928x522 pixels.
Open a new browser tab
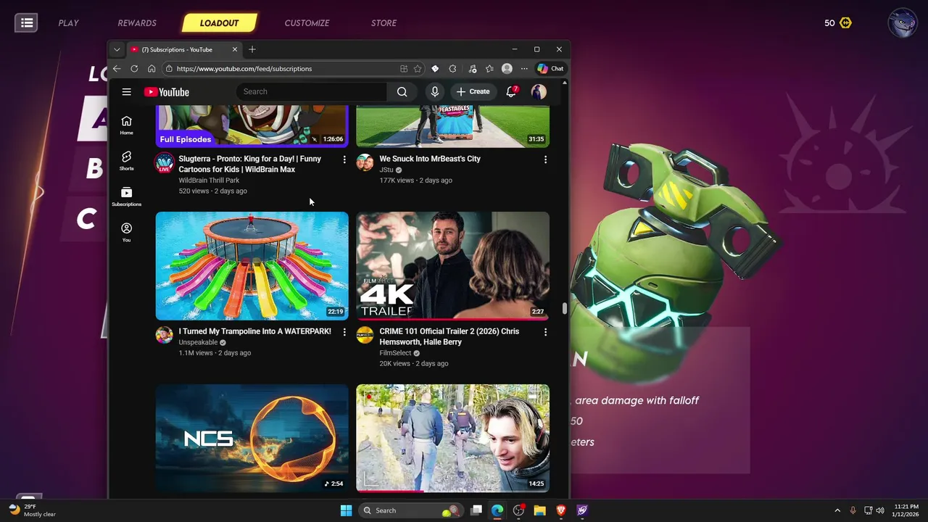pyautogui.click(x=252, y=49)
